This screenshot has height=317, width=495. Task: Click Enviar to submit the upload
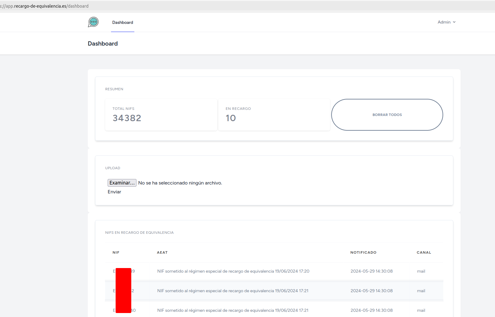pos(114,192)
